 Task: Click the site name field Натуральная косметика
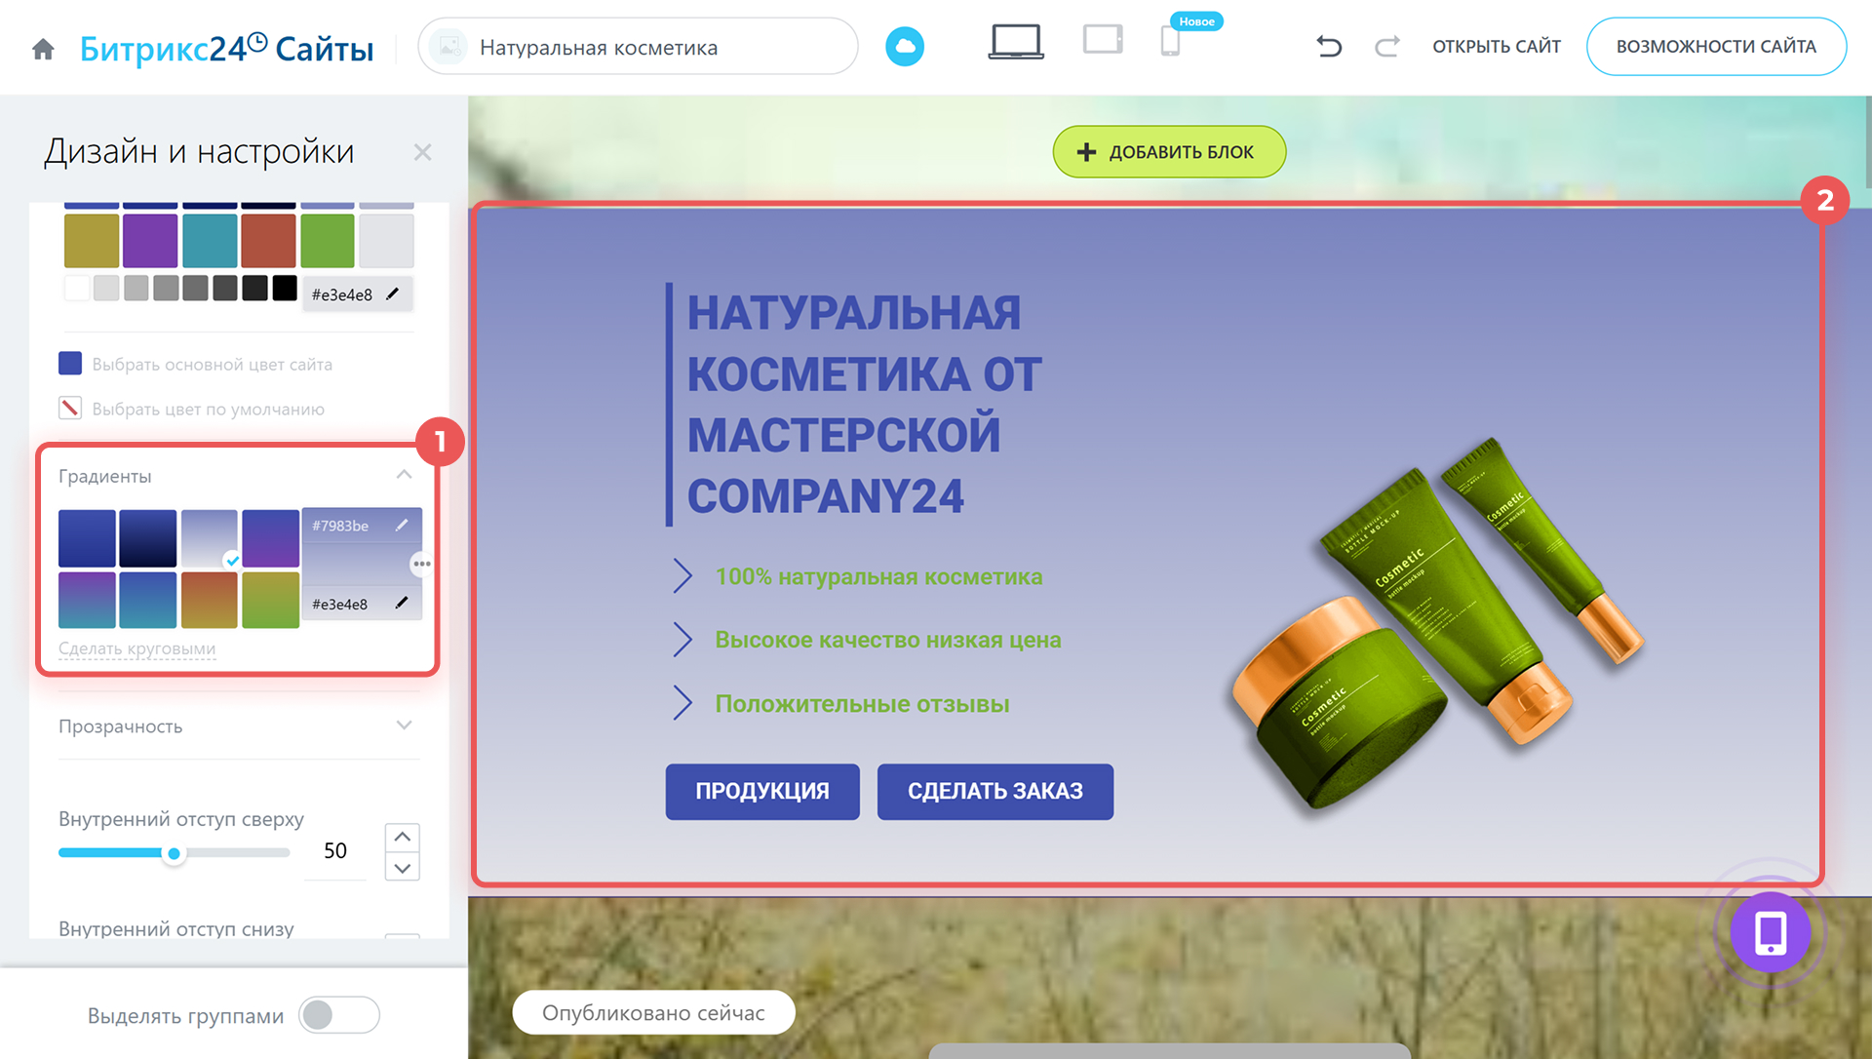pos(639,47)
